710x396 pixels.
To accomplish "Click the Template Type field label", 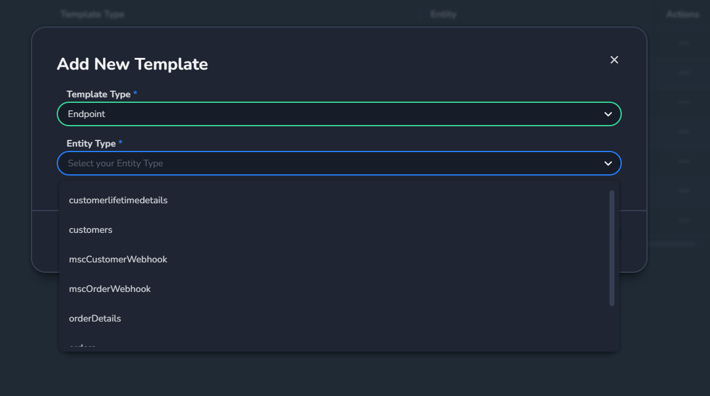I will (x=99, y=94).
